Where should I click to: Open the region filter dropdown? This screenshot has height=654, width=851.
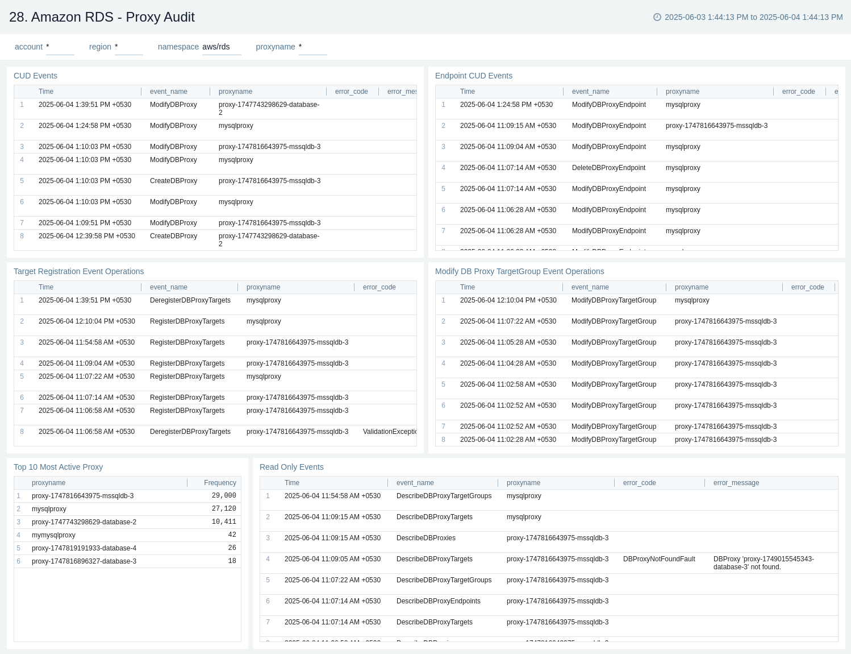128,48
